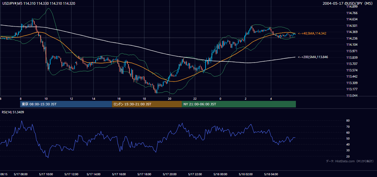Click the HistData.com data source credit
The image size is (377, 177).
coord(350,161)
